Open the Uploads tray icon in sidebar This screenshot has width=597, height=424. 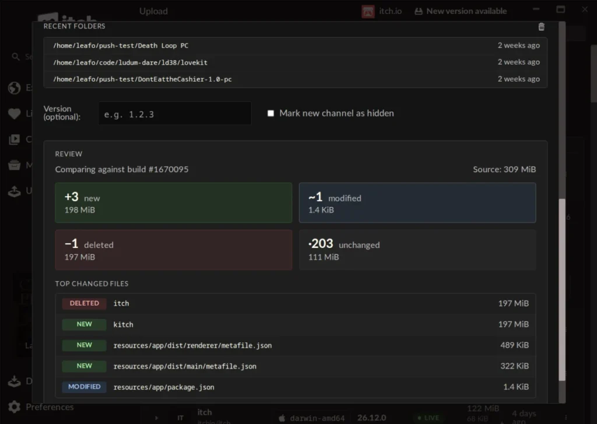15,191
